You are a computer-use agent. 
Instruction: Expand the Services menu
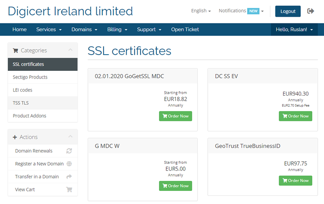[49, 29]
